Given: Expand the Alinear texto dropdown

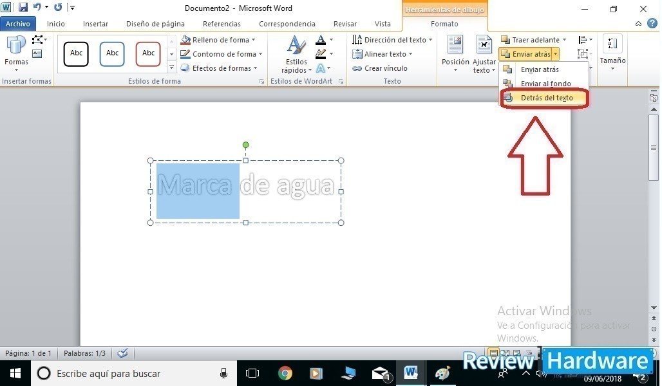Looking at the screenshot, I should click(x=410, y=54).
